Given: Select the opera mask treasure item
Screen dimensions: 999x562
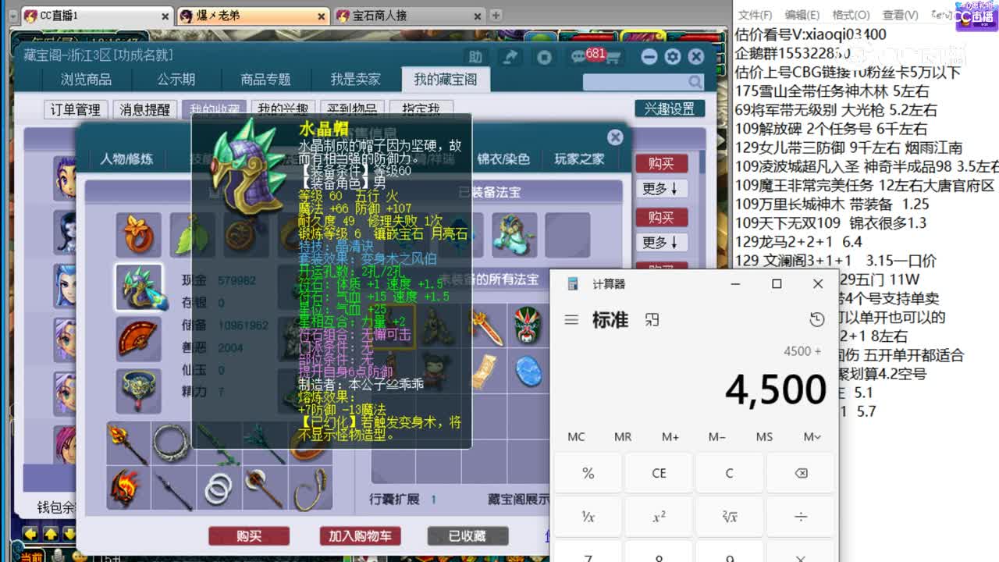Looking at the screenshot, I should tap(528, 325).
